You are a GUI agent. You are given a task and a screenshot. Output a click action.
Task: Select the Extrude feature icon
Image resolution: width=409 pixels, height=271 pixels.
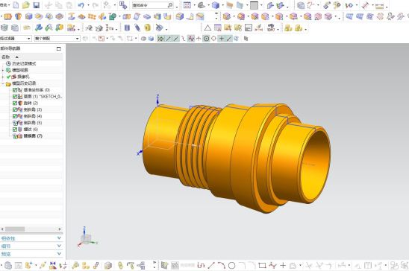pos(7,16)
